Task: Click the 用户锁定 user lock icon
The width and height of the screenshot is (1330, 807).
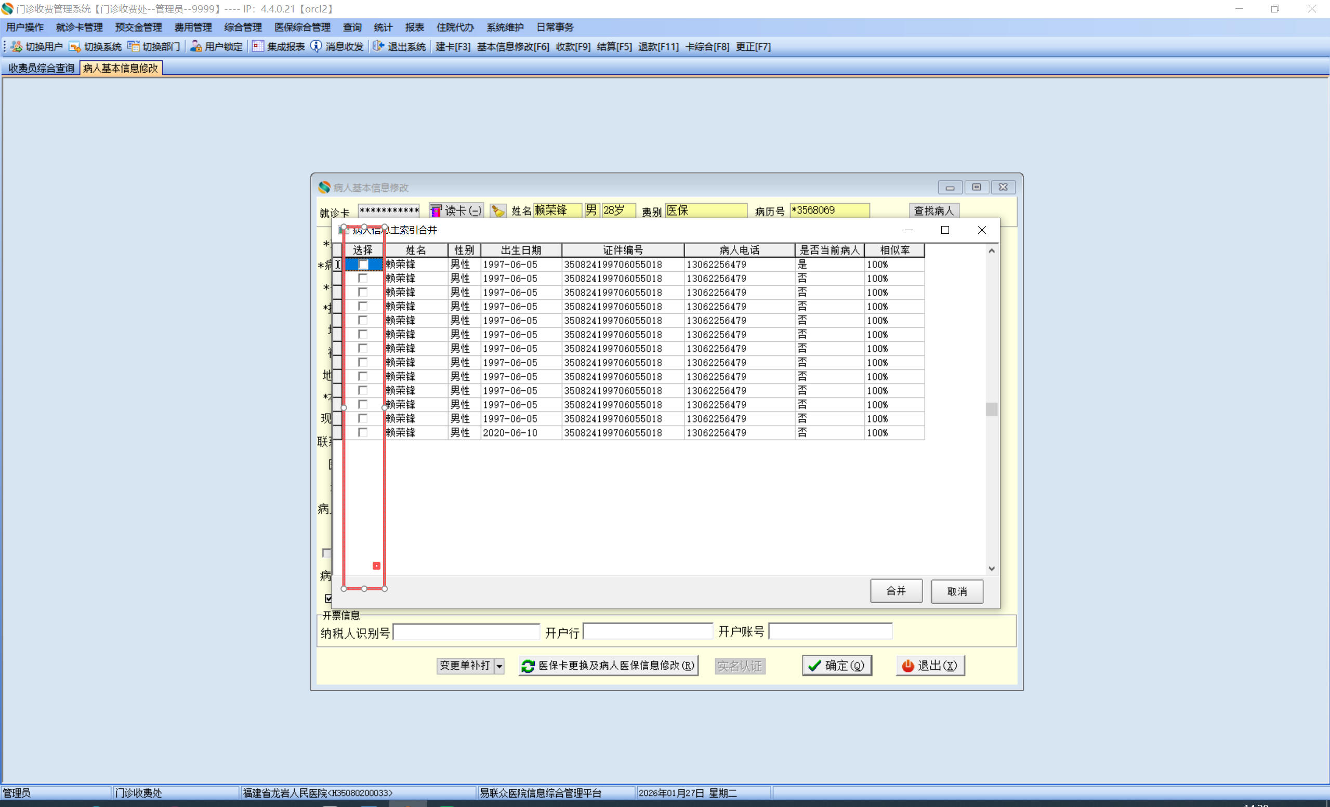Action: point(196,46)
